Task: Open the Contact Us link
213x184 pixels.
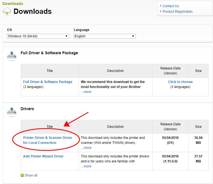Action: (x=171, y=6)
